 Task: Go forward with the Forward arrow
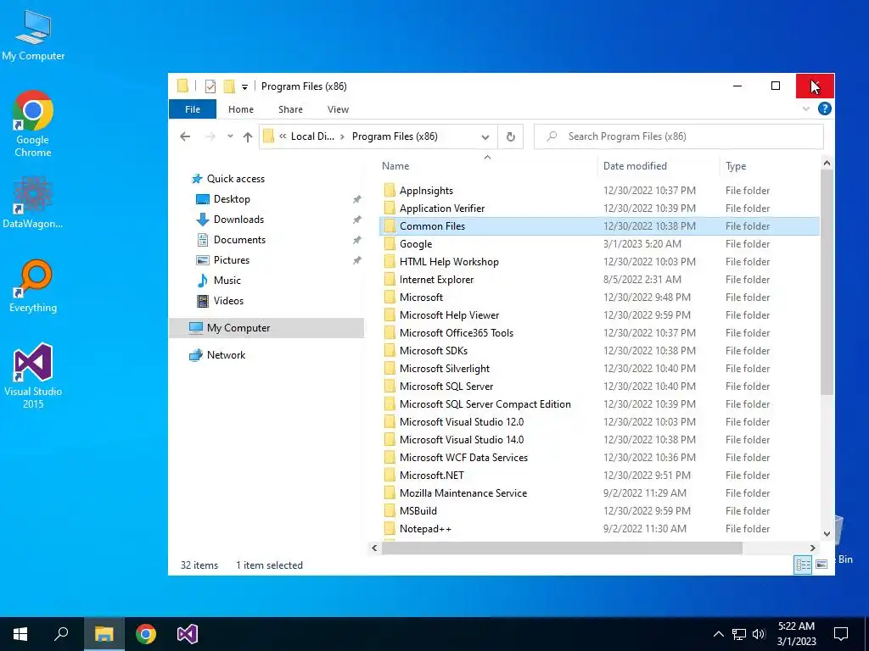tap(210, 136)
